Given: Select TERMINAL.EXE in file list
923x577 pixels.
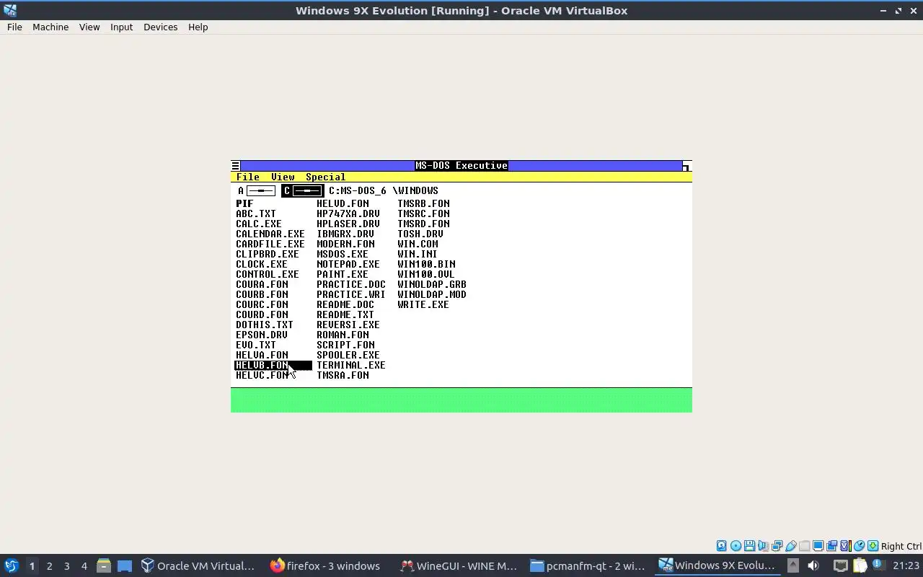Looking at the screenshot, I should (x=350, y=366).
